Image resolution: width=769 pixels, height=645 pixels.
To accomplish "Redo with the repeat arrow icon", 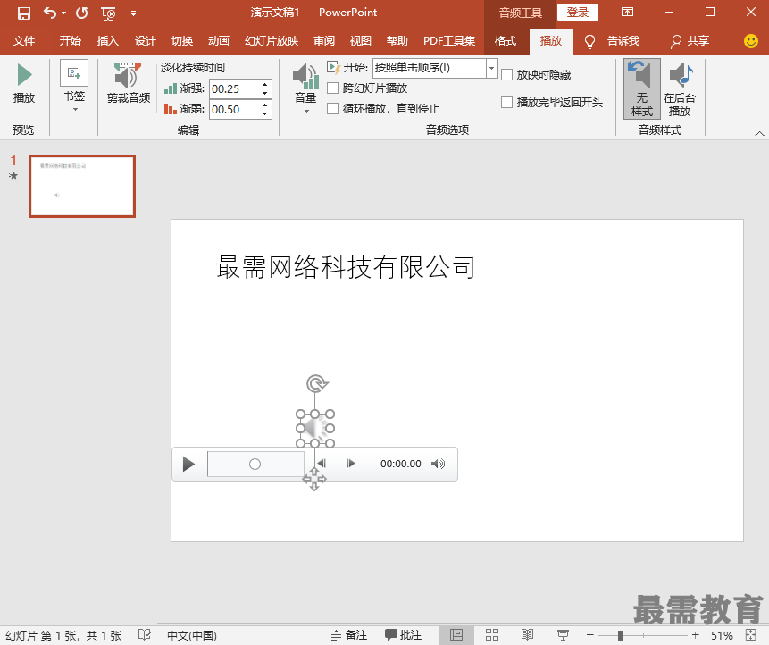I will pos(82,13).
